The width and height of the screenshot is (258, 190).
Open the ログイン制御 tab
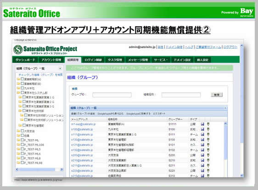click(93, 60)
